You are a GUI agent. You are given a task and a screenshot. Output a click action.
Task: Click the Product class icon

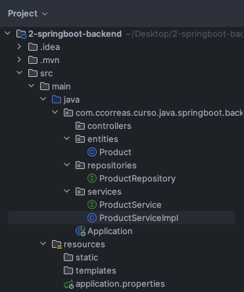[92, 152]
